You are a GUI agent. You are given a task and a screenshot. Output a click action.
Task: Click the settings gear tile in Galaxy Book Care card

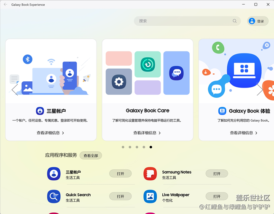(x=119, y=82)
